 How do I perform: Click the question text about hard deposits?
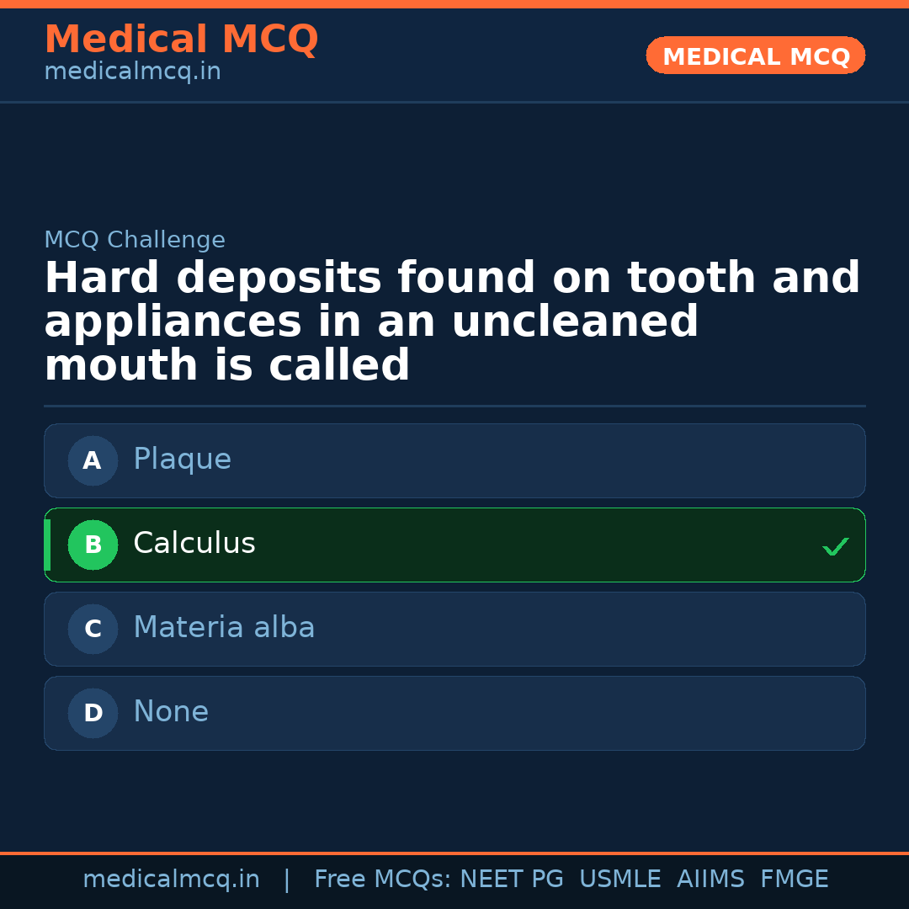(452, 321)
